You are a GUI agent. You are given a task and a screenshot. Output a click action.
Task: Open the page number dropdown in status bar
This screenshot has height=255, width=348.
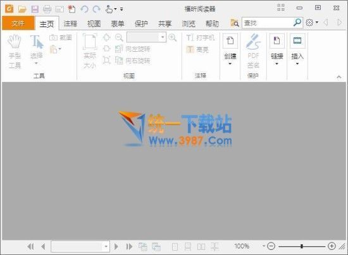tap(106, 246)
